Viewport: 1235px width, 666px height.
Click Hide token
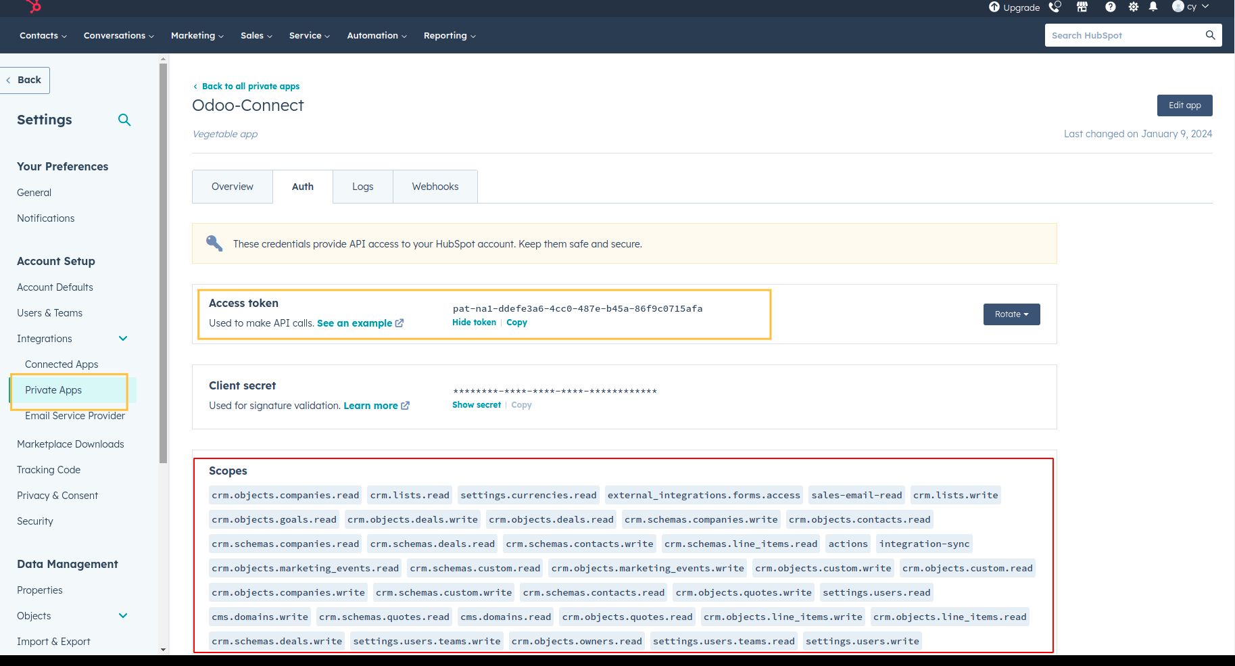click(474, 323)
